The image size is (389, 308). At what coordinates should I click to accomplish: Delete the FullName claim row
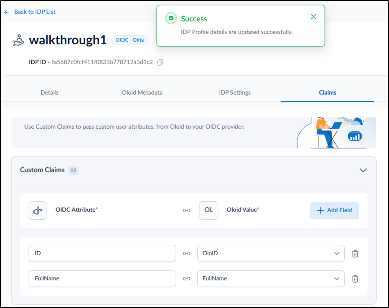pyautogui.click(x=355, y=279)
